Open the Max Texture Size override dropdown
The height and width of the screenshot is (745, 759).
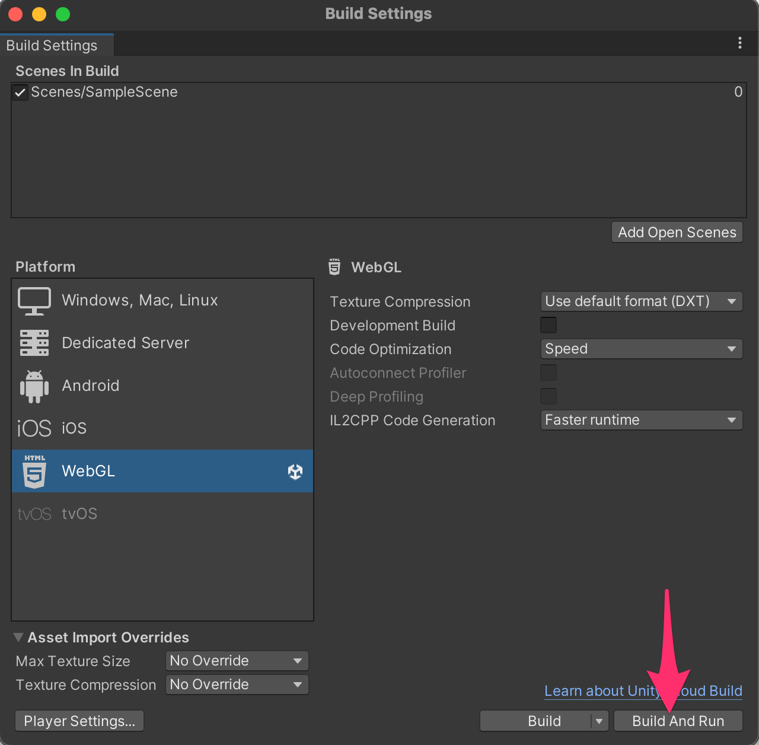point(237,661)
